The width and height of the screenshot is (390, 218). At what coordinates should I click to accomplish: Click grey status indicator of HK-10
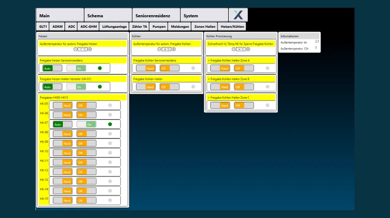click(x=110, y=153)
